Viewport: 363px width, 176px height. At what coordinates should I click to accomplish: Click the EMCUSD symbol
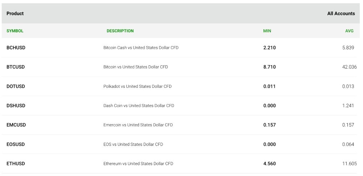click(x=16, y=125)
